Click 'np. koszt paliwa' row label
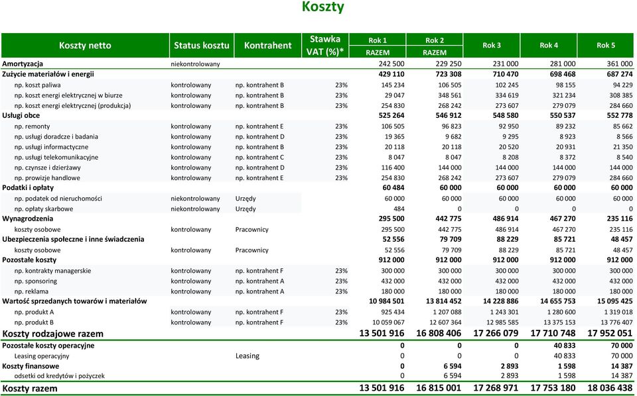Image resolution: width=637 pixels, height=396 pixels. point(37,85)
